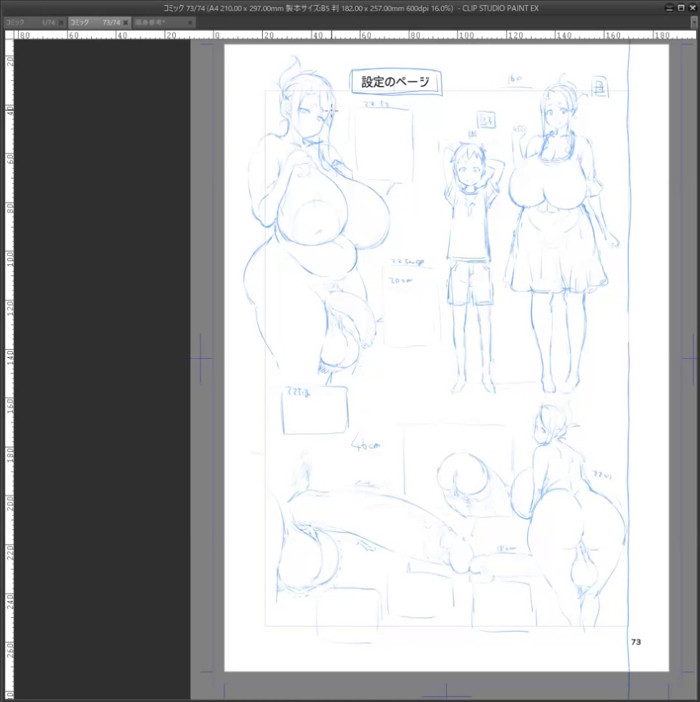This screenshot has height=702, width=700.
Task: Click the bottom center registration crop mark
Action: click(x=446, y=693)
